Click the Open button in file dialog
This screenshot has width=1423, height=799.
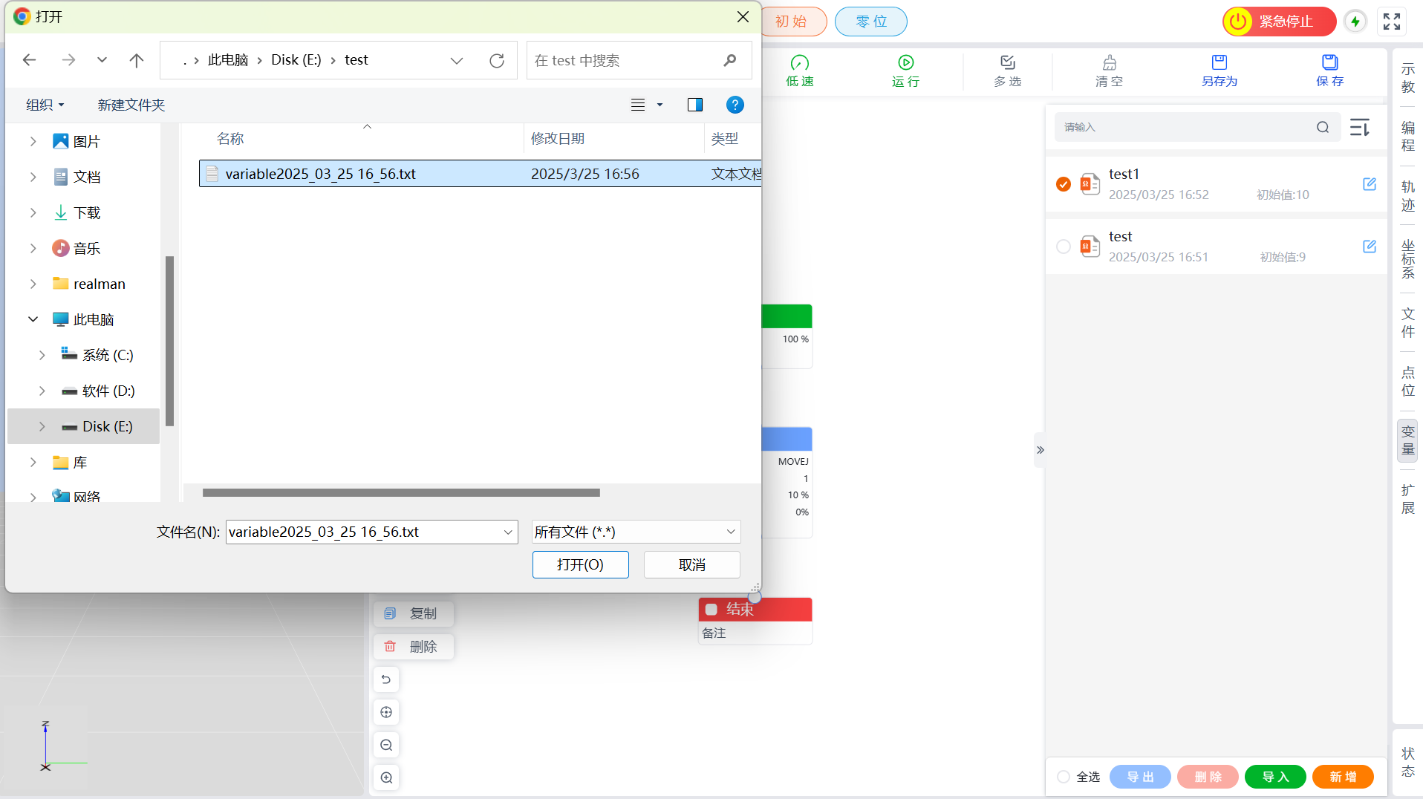(580, 564)
